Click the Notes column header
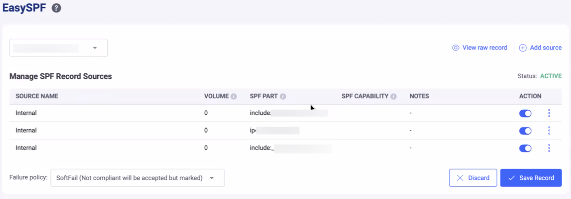 tap(419, 96)
